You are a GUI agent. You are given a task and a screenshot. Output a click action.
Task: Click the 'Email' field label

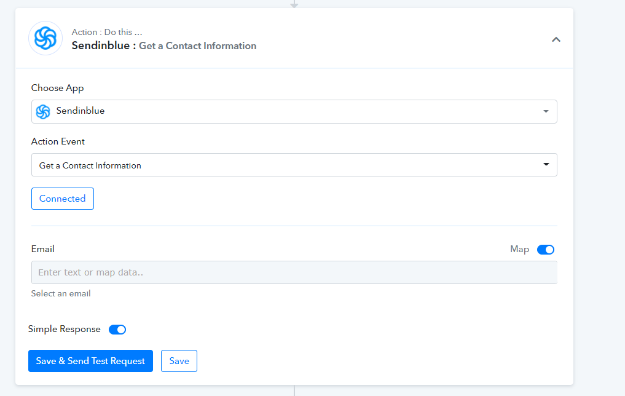coord(42,249)
